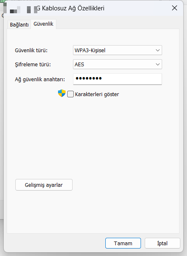
Task: Enable the Karakterleri göster checkbox
Action: click(x=70, y=94)
